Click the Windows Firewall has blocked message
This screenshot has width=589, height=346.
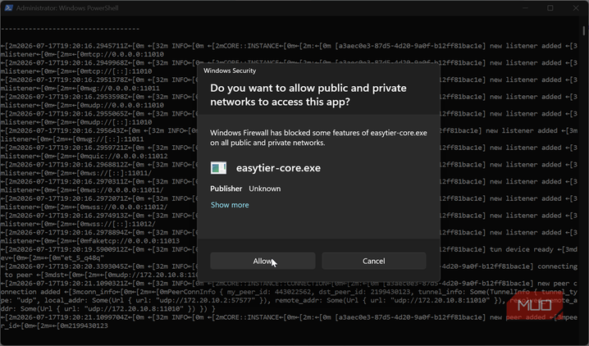[x=318, y=138]
